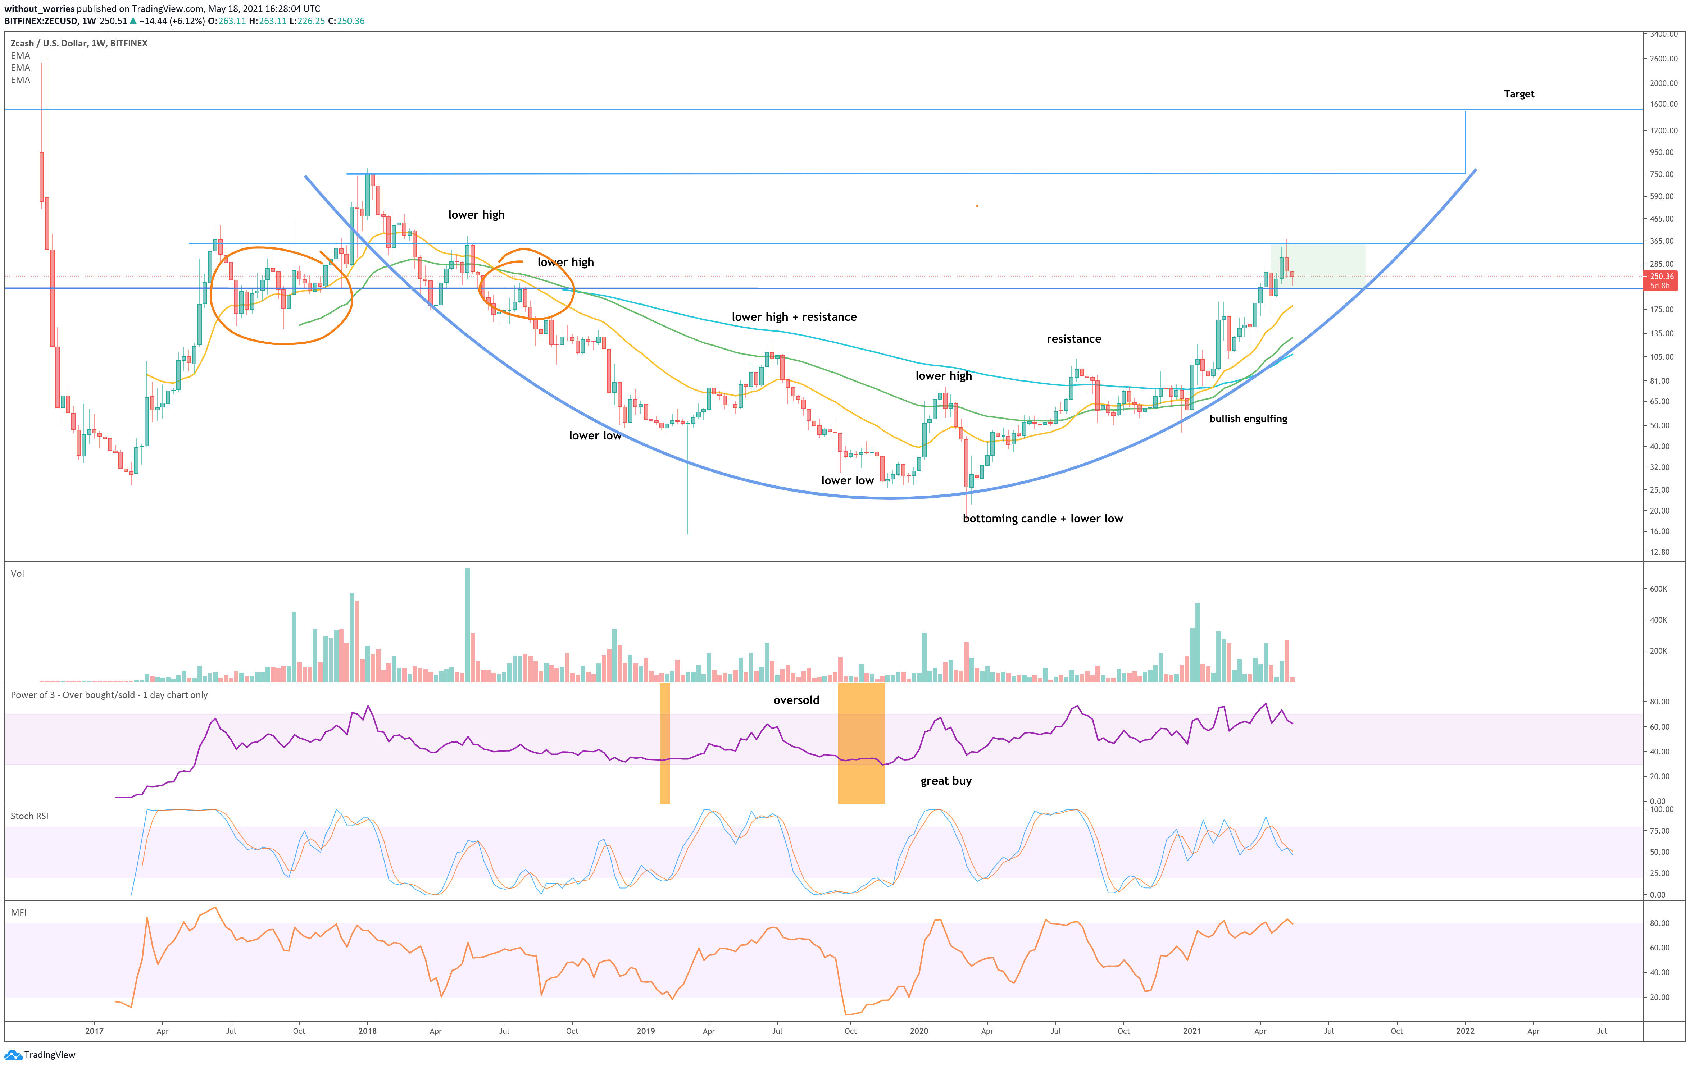
Task: Click the current price label 250.36
Action: pos(1661,277)
